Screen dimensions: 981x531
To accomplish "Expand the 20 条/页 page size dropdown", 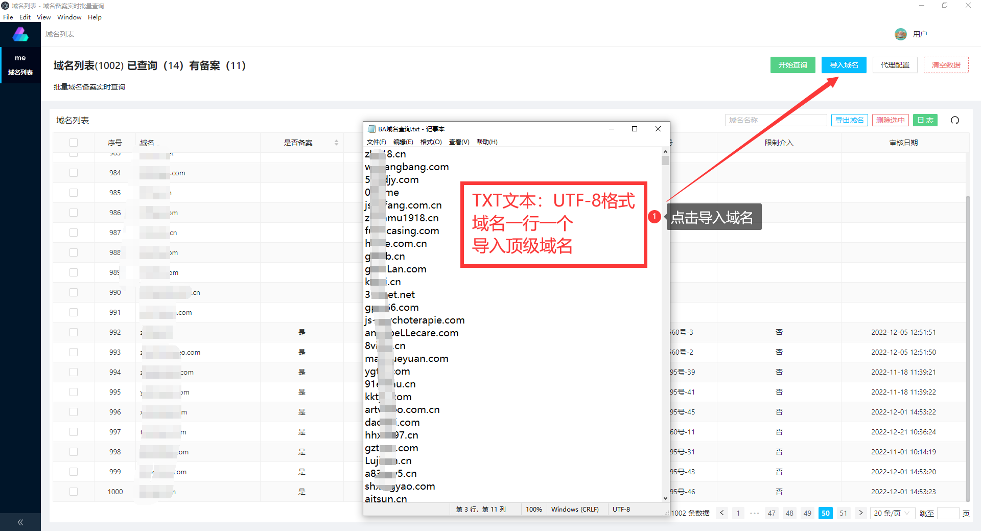I will point(892,513).
